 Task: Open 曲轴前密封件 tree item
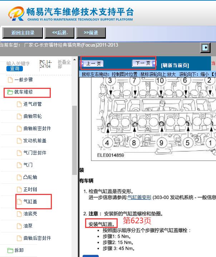[37, 128]
